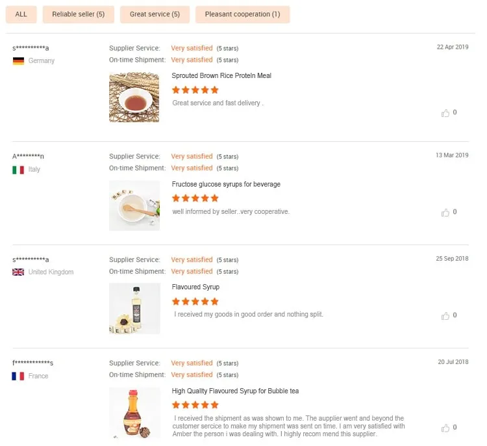487x446 pixels.
Task: Click the Germany flag icon
Action: coord(18,60)
